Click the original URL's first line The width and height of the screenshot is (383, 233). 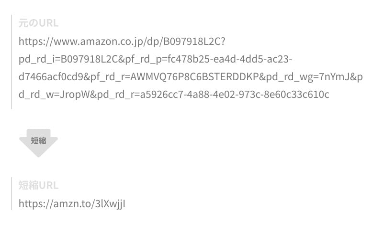pos(122,42)
